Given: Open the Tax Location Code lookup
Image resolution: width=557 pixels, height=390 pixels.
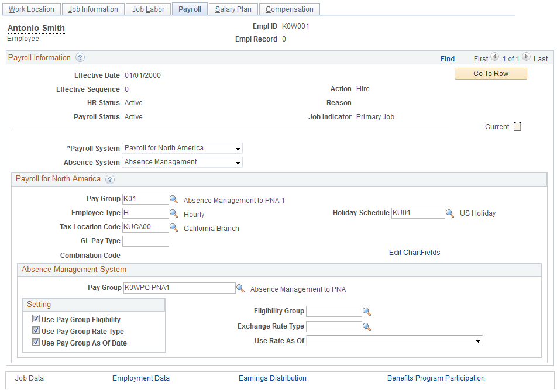Looking at the screenshot, I should pos(174,227).
